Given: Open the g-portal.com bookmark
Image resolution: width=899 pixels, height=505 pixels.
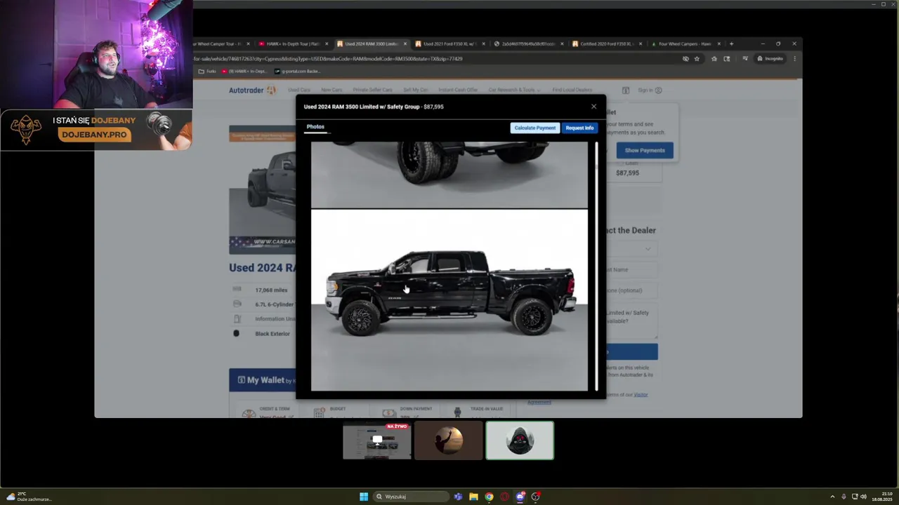Looking at the screenshot, I should click(297, 71).
